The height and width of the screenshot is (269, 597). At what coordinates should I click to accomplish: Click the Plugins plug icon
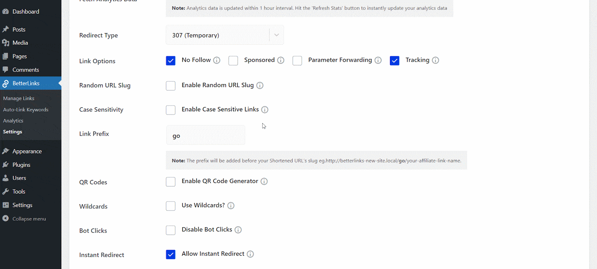[7, 164]
